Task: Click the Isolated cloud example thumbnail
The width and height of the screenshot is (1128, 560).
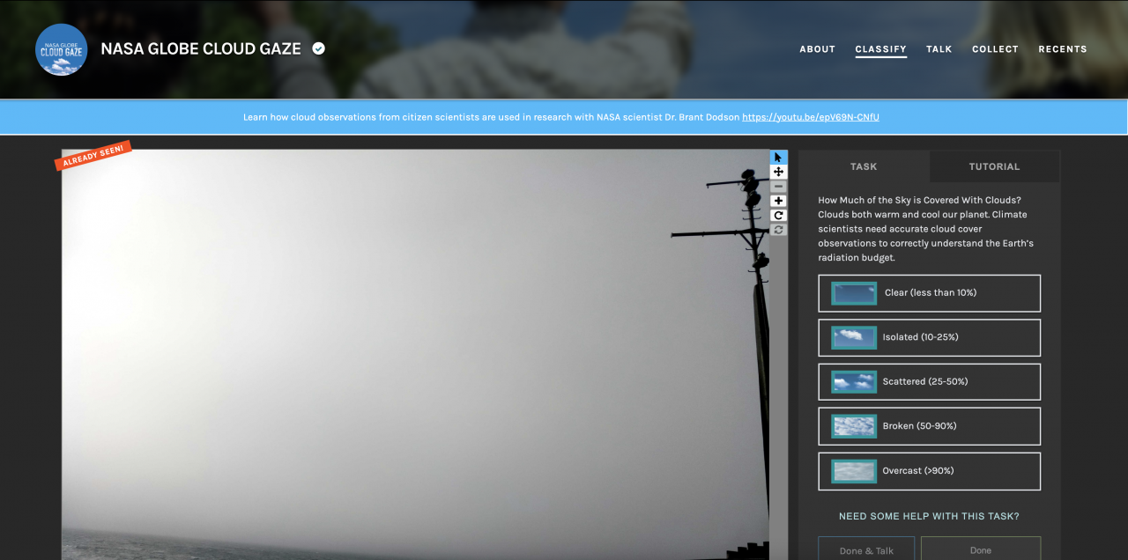Action: (x=854, y=337)
